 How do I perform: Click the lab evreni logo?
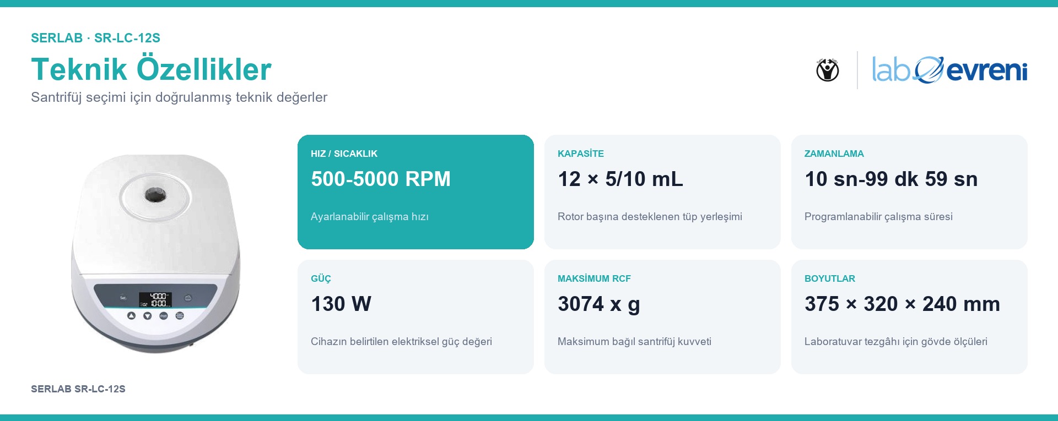click(x=949, y=70)
